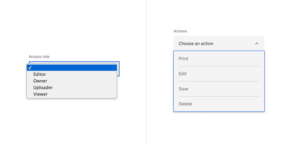Open the Choose an action dropdown

click(219, 43)
